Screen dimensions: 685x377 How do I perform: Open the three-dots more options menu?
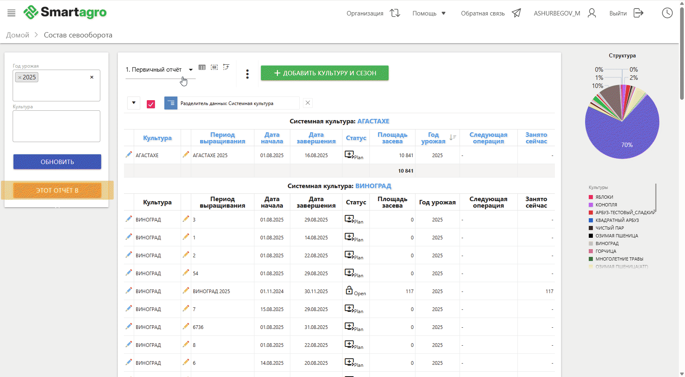click(247, 74)
